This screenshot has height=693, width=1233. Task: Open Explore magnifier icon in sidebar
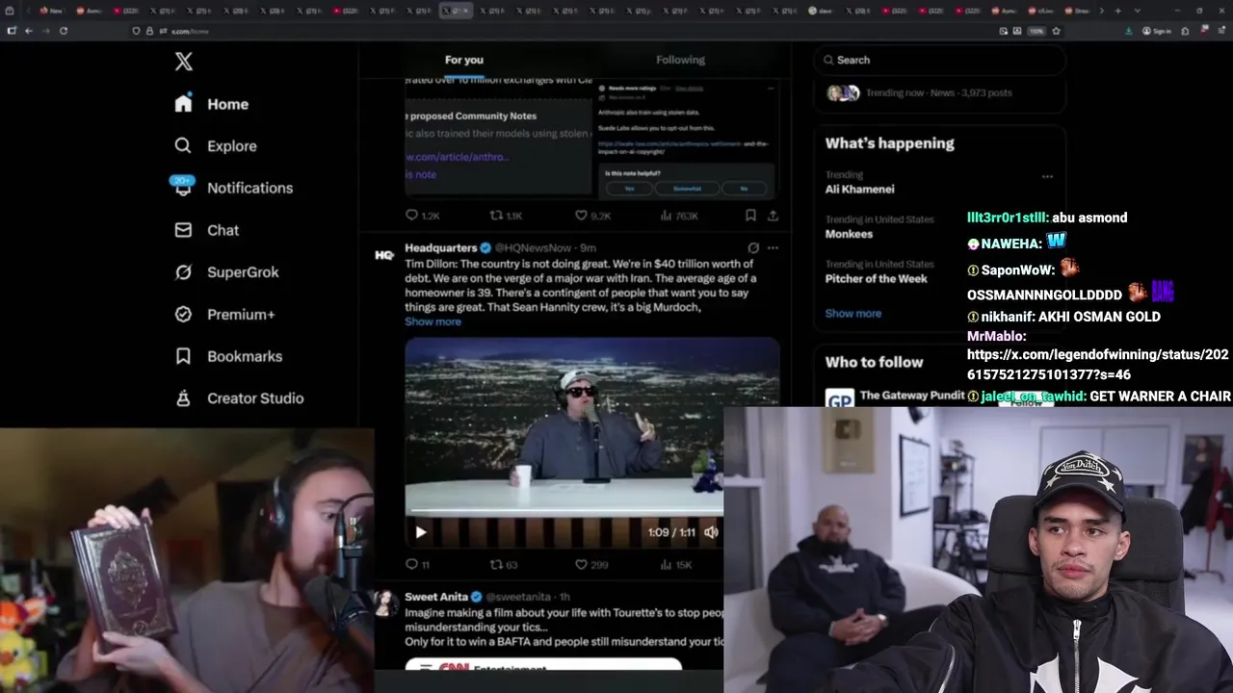click(x=183, y=145)
